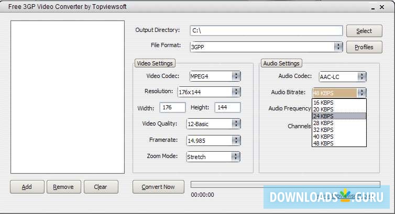
Task: Select 48 KBPS in the bitrate list
Action: [x=339, y=143]
